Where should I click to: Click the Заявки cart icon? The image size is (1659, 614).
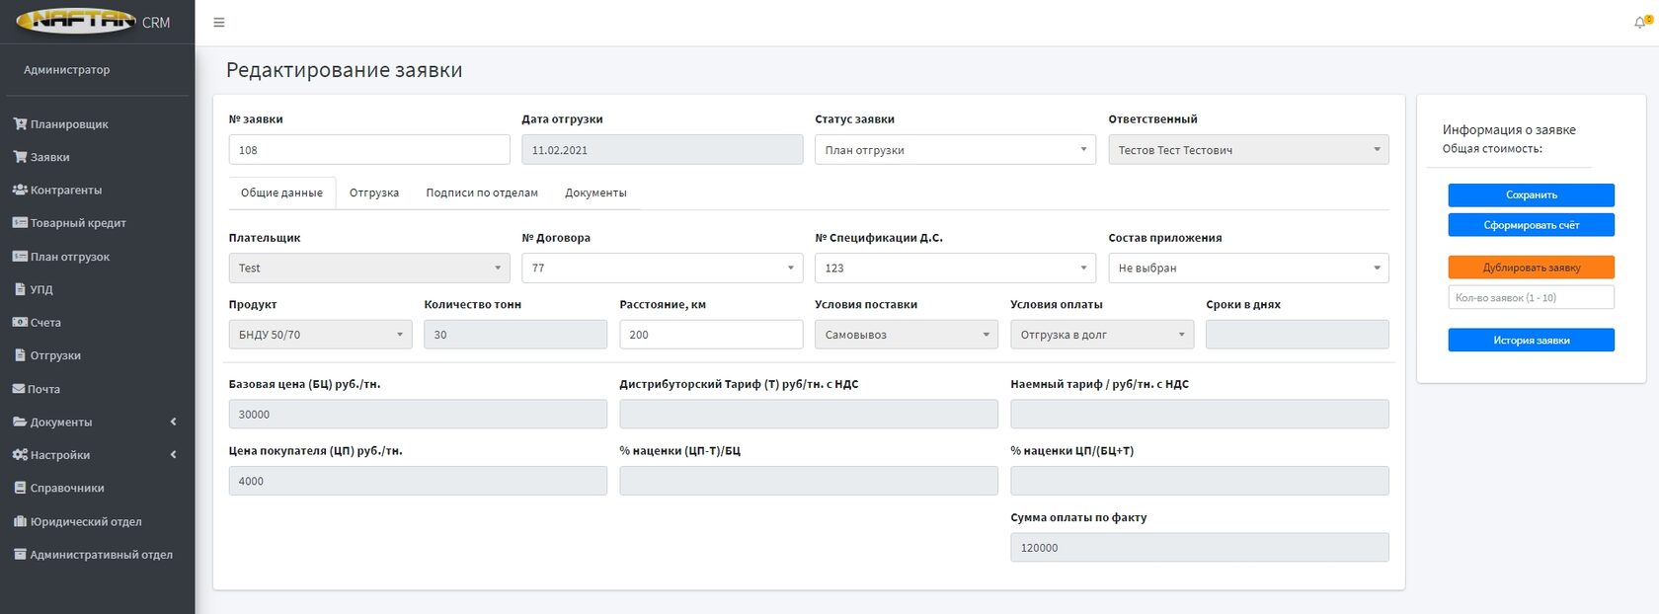(x=20, y=157)
